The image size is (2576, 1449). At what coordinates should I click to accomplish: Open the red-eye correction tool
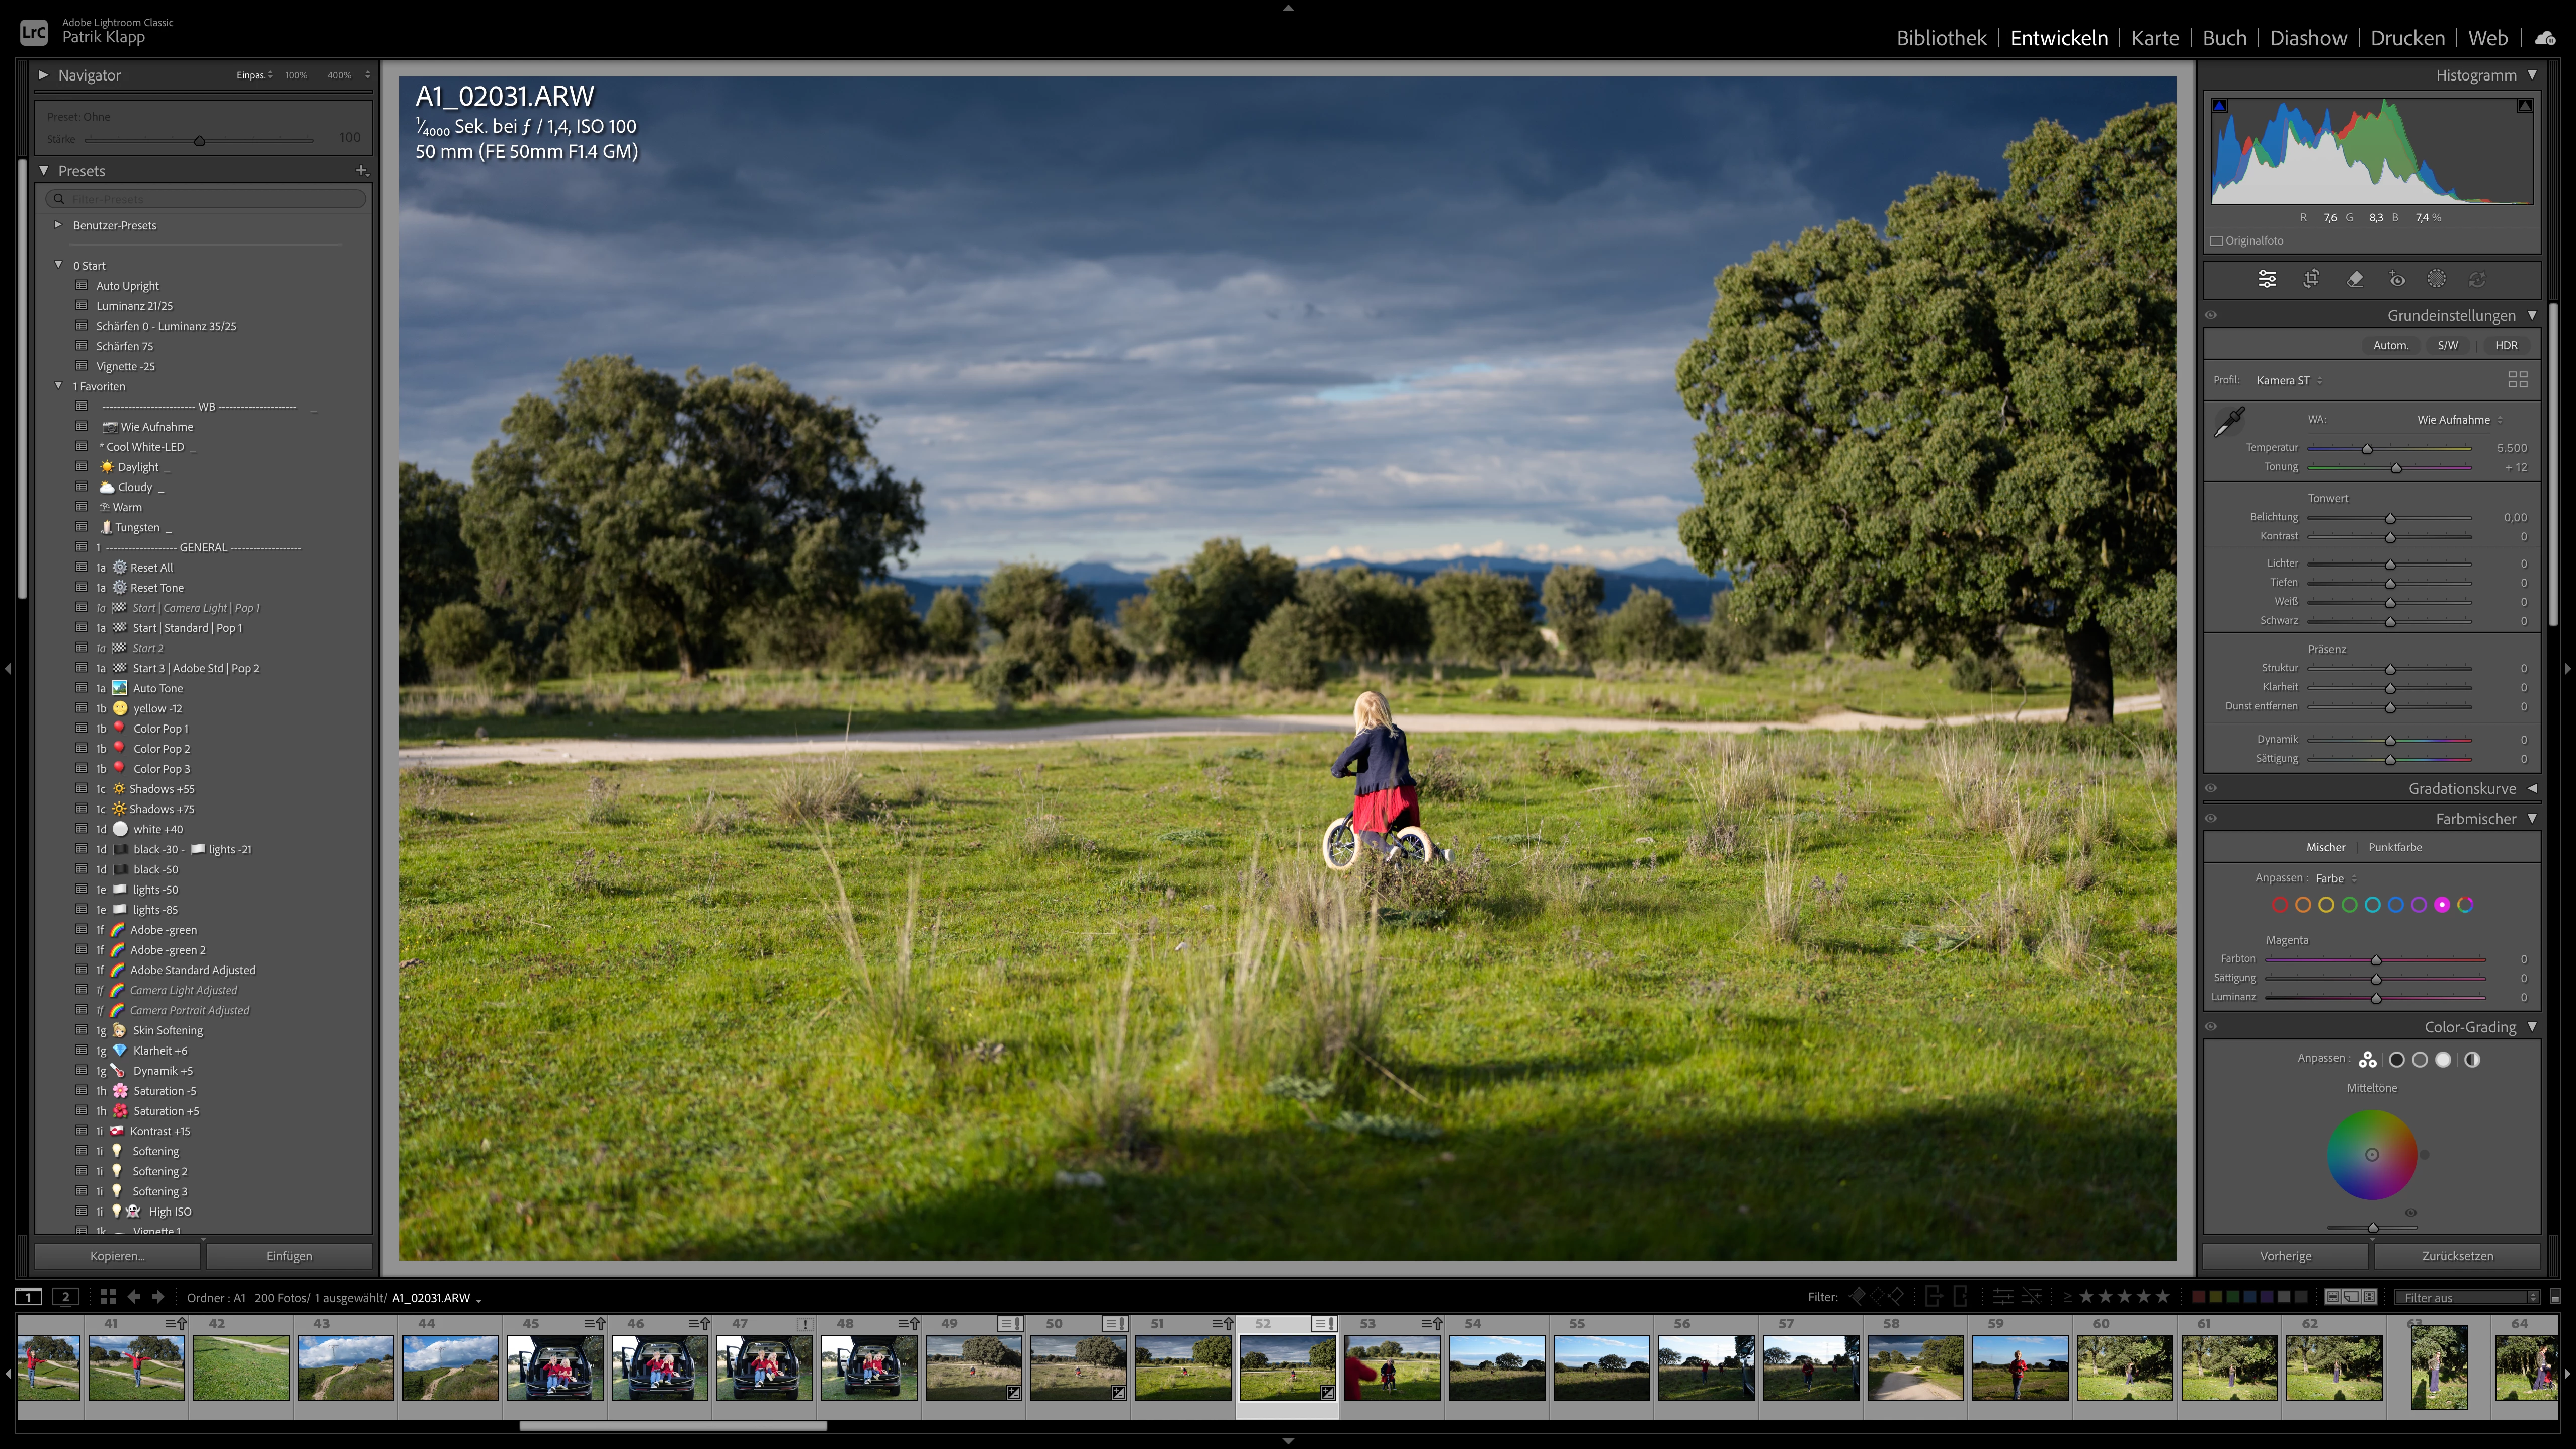click(x=2397, y=280)
